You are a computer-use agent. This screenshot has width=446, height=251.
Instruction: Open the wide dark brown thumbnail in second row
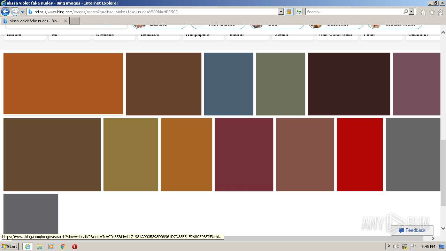(x=52, y=154)
